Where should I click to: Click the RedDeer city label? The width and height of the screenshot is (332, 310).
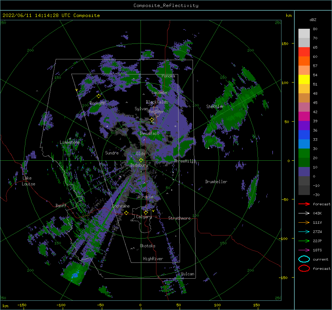[156, 112]
